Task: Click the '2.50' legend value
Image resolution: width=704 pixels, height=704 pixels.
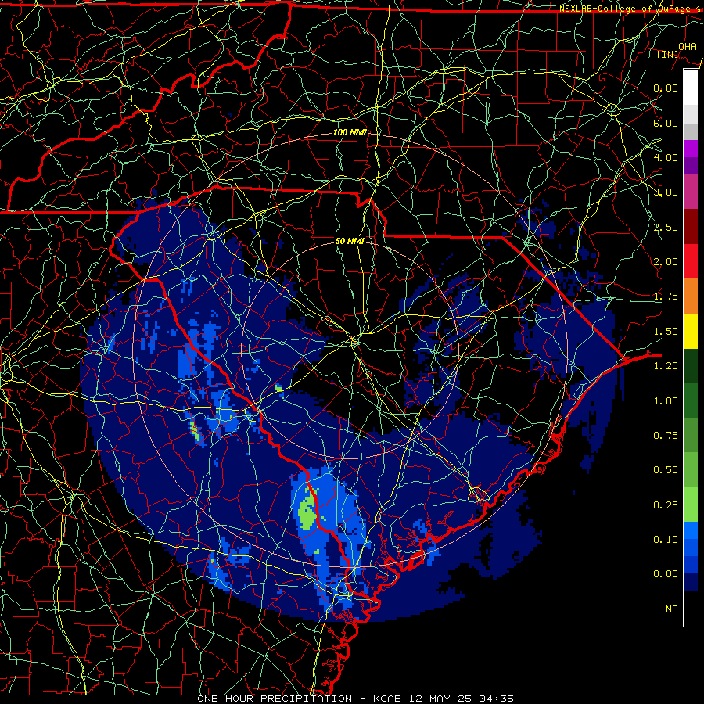Action: coord(666,227)
